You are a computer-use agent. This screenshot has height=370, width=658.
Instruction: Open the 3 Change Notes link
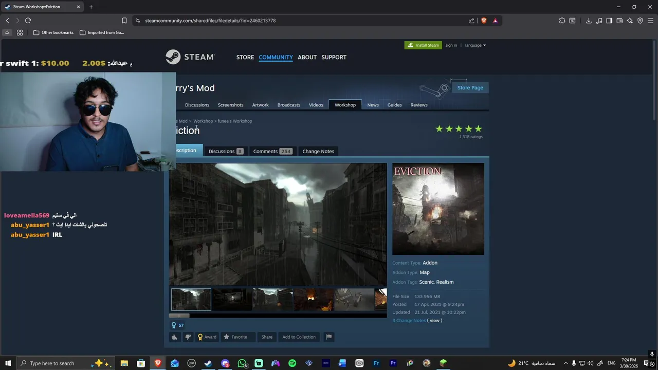pyautogui.click(x=409, y=321)
